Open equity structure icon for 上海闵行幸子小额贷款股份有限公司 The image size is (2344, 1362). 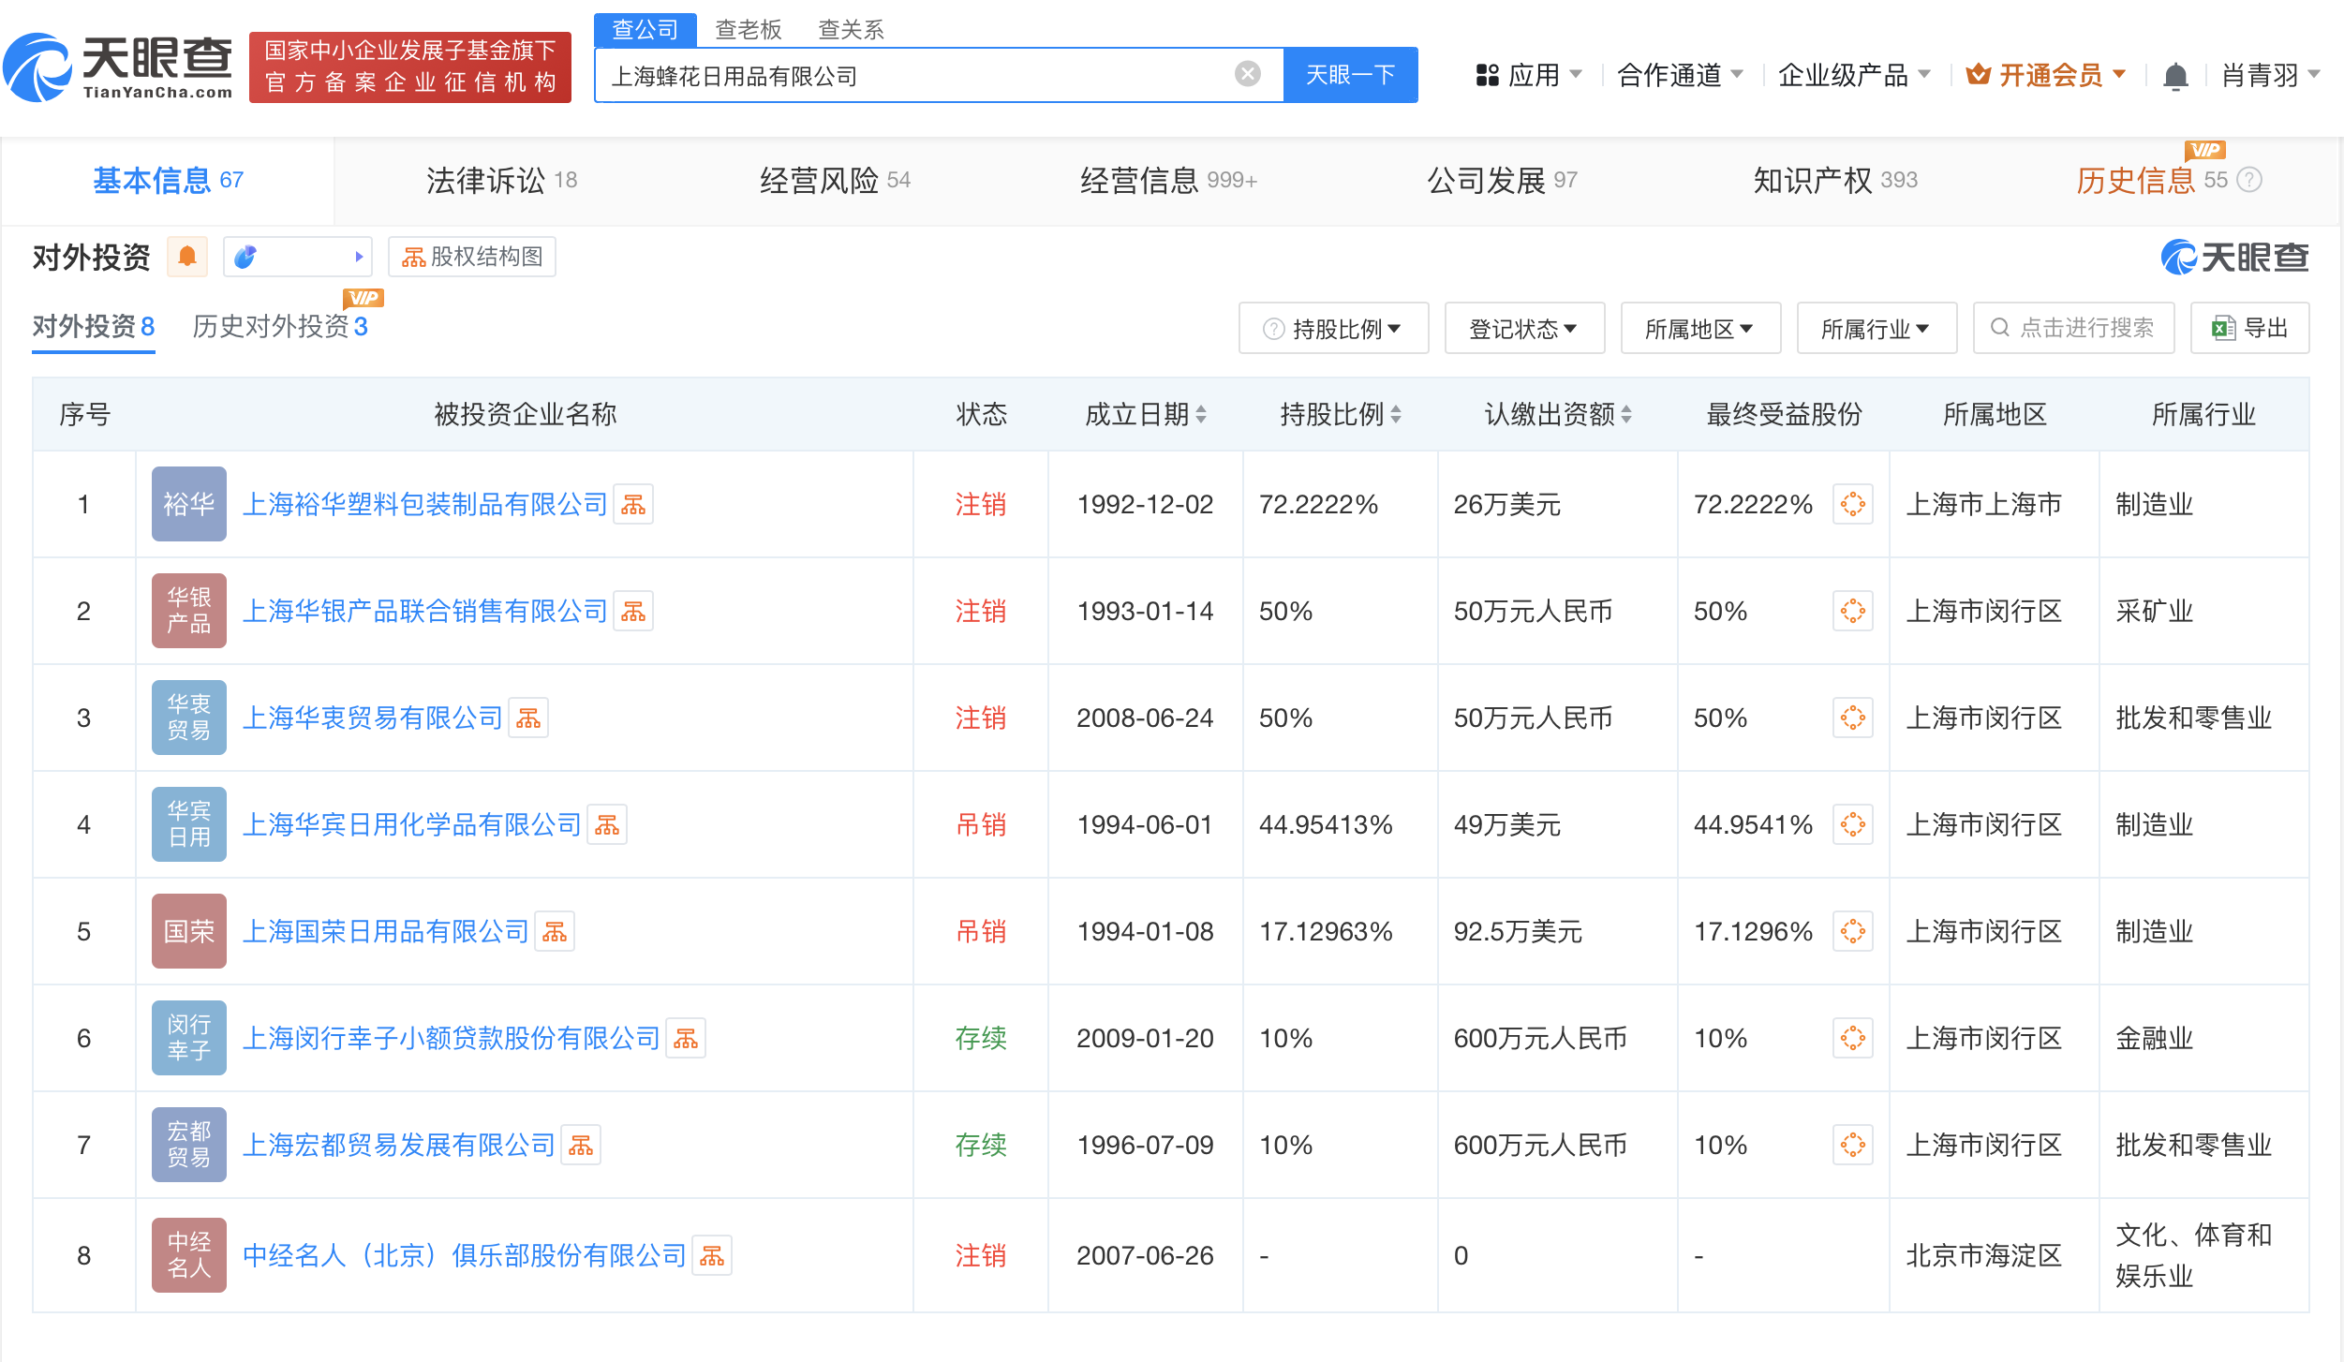(x=686, y=1039)
